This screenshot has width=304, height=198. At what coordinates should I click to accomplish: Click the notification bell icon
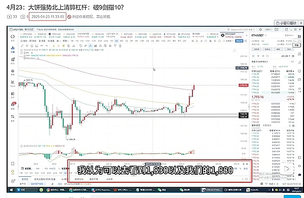[x=260, y=29]
